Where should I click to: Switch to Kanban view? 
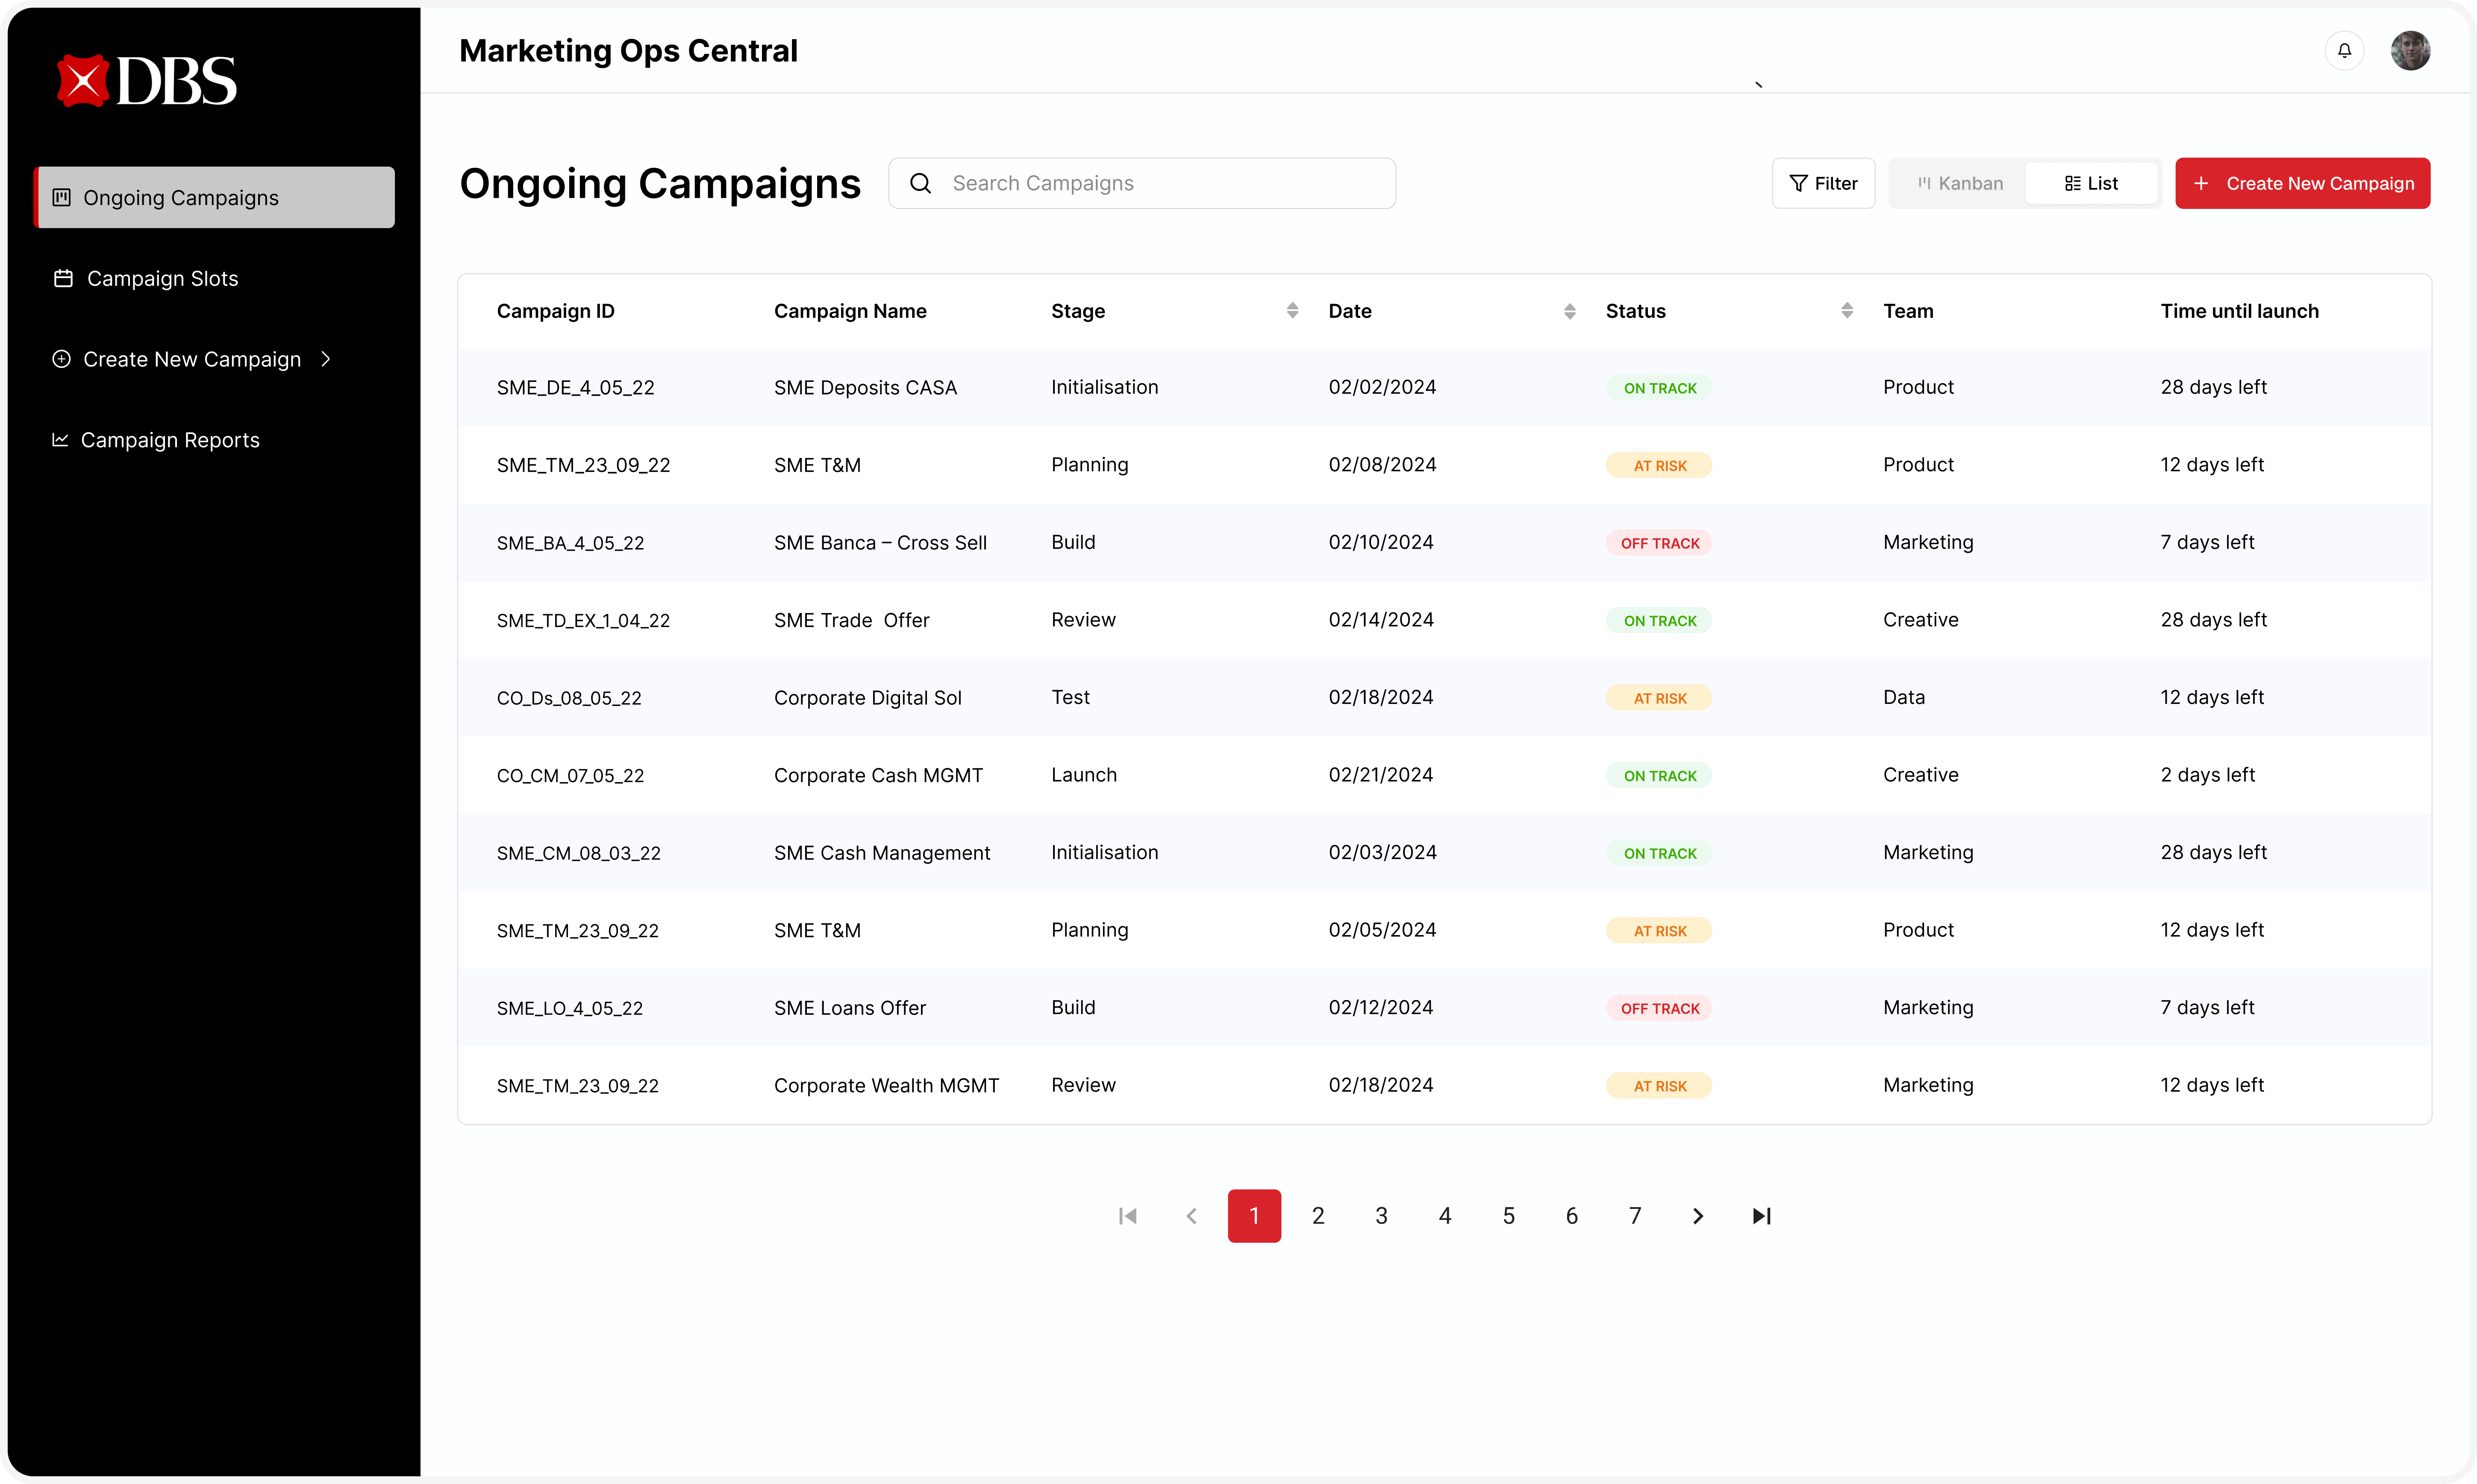point(1960,183)
